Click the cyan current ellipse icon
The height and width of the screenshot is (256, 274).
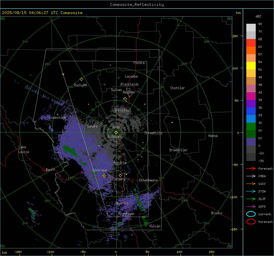click(251, 214)
